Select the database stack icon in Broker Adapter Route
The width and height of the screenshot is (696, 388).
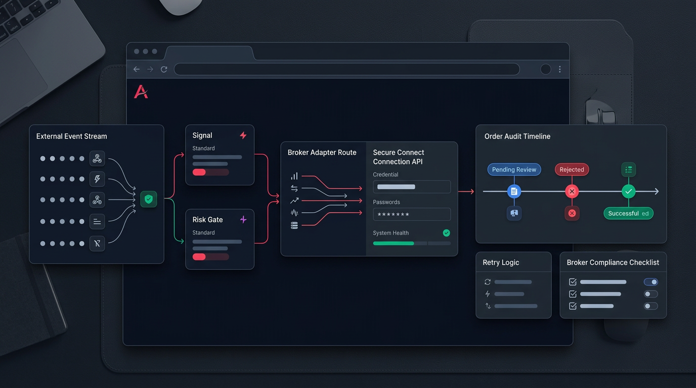tap(294, 225)
